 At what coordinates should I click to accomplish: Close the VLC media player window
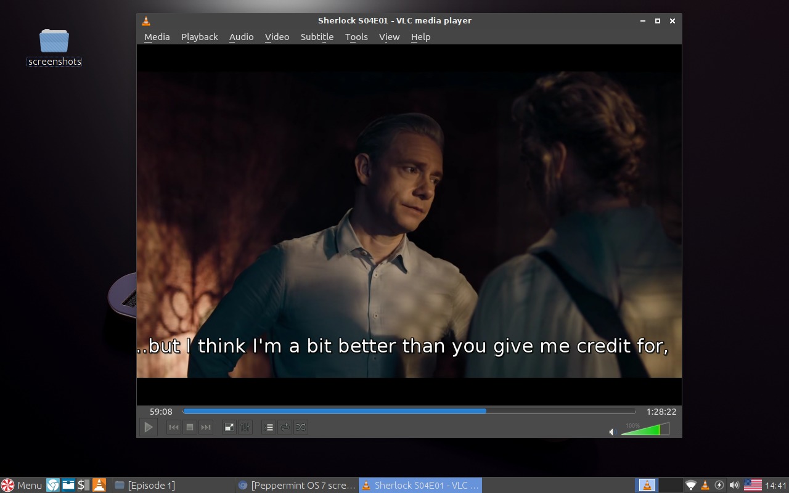point(672,21)
